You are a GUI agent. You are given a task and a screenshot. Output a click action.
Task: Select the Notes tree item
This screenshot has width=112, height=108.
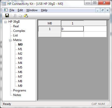click(17, 95)
